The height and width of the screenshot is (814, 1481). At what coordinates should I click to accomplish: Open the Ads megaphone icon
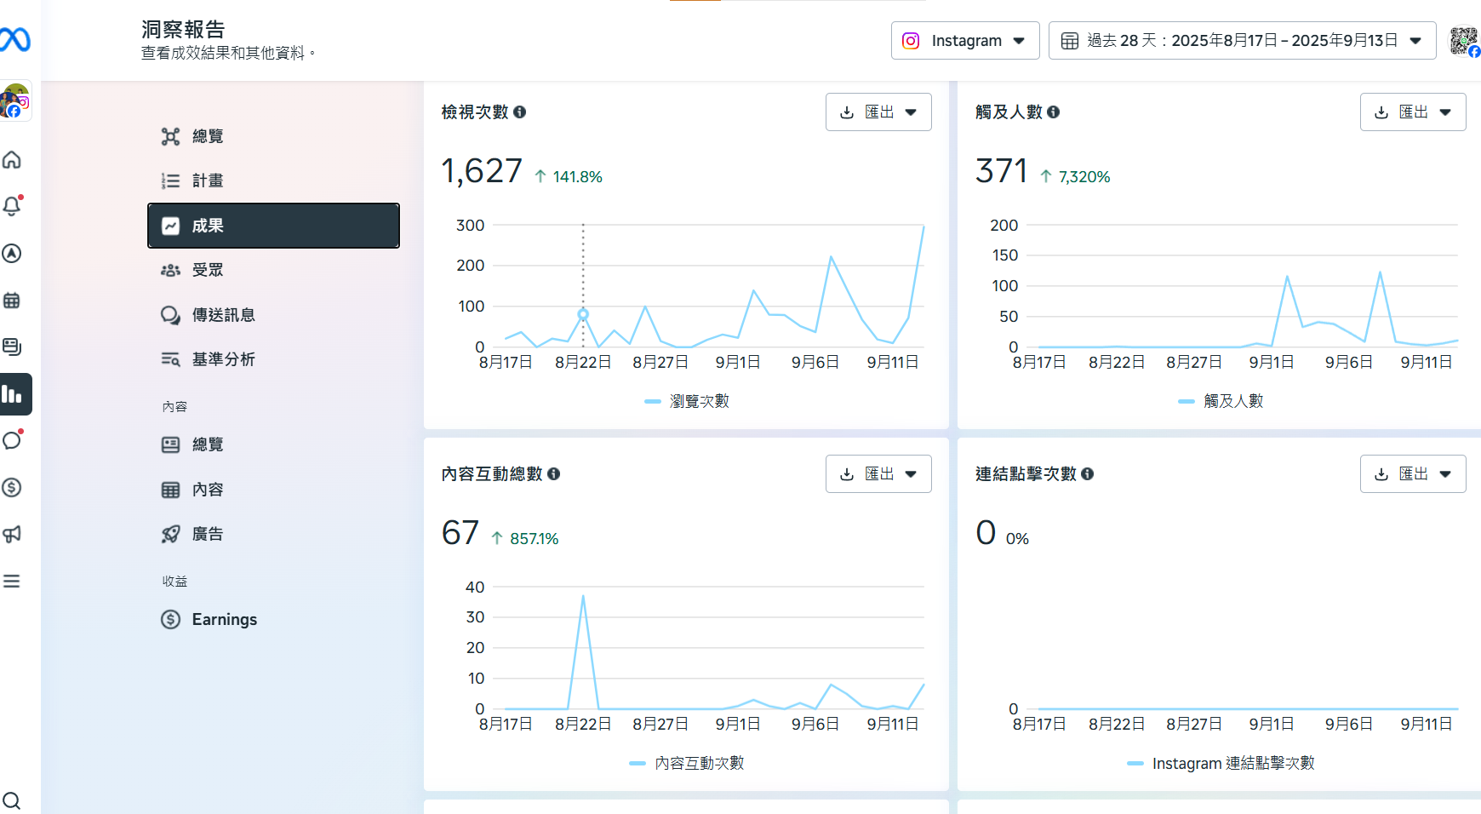point(12,534)
